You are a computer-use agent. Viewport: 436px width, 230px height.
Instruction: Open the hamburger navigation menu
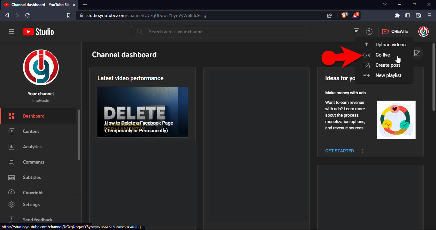tap(11, 32)
